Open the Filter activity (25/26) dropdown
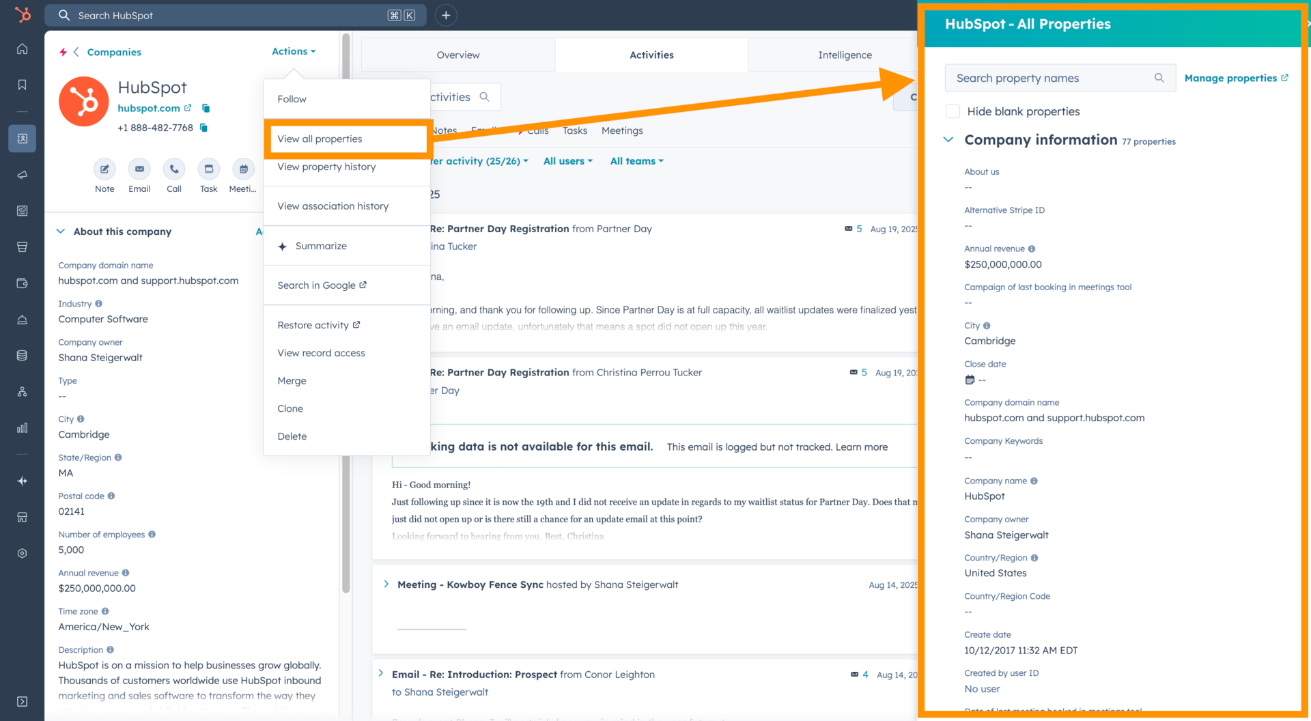The height and width of the screenshot is (721, 1311). coord(479,161)
